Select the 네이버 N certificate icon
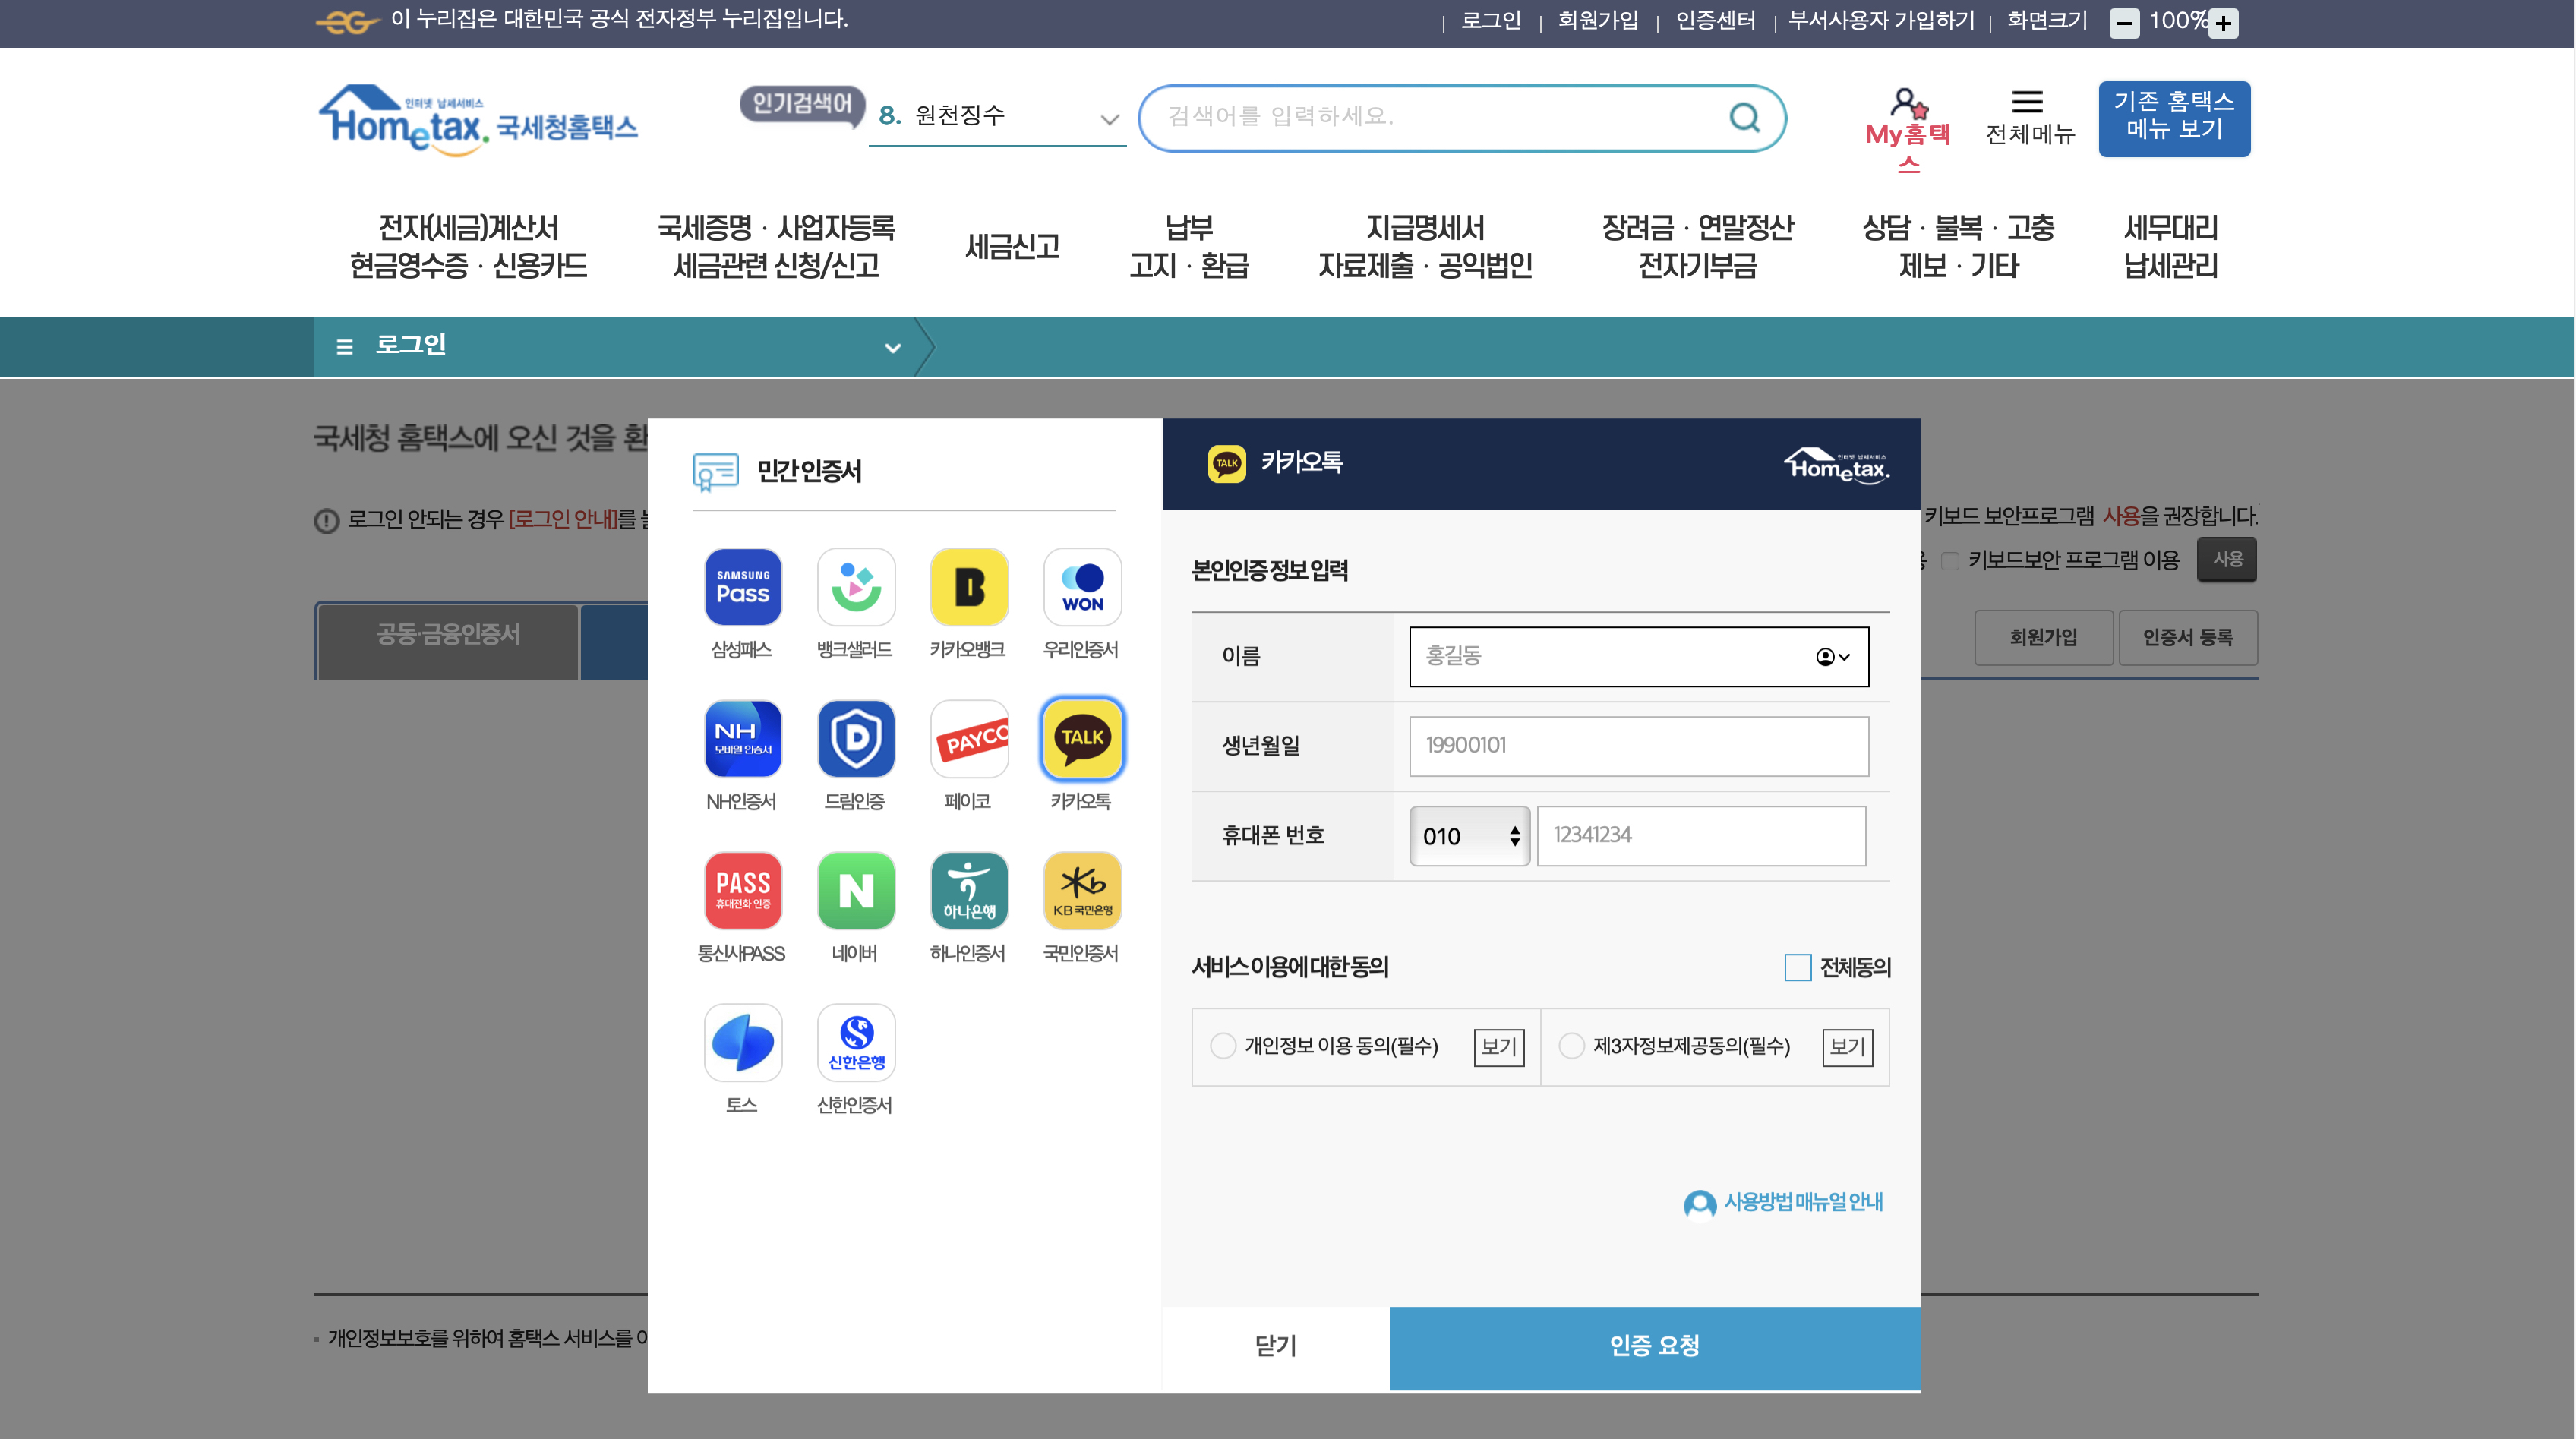 [855, 890]
